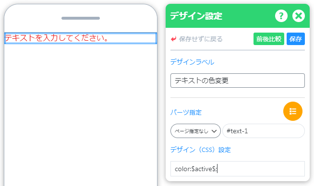Click the selected text box's blue border

(x=81, y=33)
